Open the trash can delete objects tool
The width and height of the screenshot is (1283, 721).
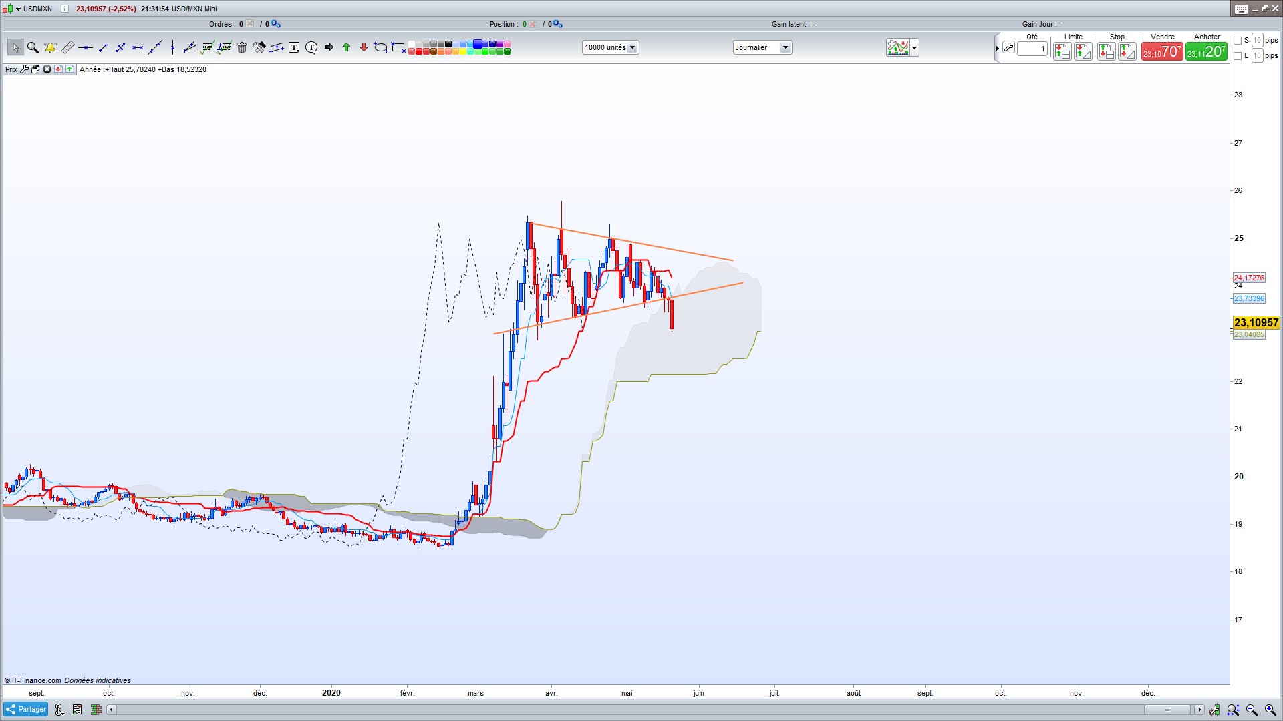[242, 47]
